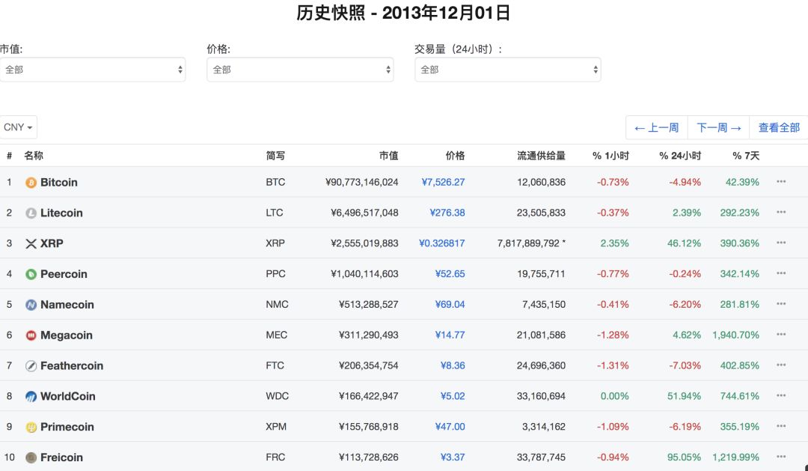Open the more options menu for Peercoin row
This screenshot has height=471, width=808.
[x=781, y=273]
